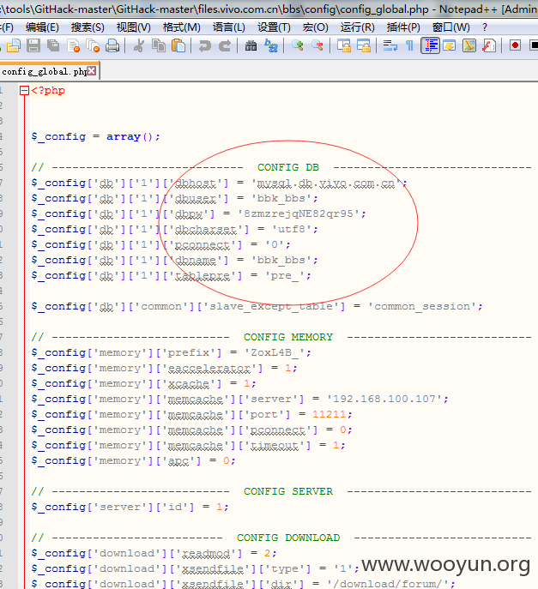Click the dbcharset value 'utf8'
538x589 pixels.
[292, 229]
